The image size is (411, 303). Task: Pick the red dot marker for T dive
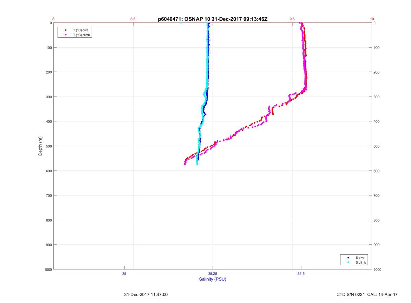65,30
